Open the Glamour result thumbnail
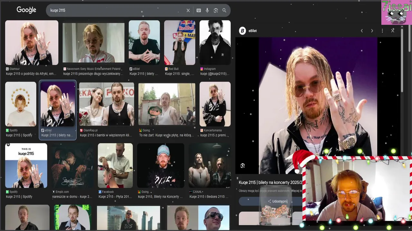Viewport: 412px width, 231px height. click(x=32, y=43)
